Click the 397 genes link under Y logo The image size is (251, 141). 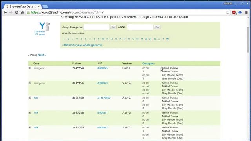[40, 34]
